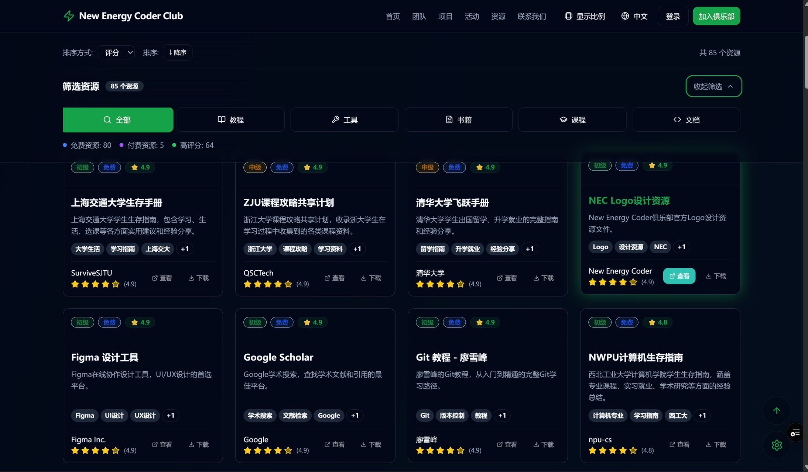Open the 评分 sort-by dropdown
This screenshot has height=472, width=808.
(116, 52)
